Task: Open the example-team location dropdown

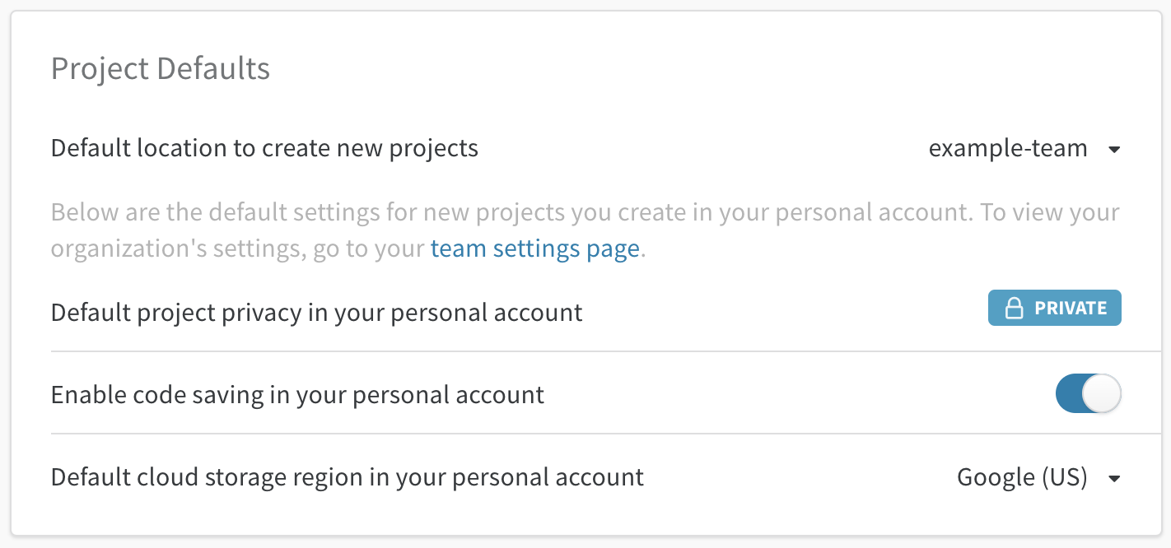Action: point(1024,149)
